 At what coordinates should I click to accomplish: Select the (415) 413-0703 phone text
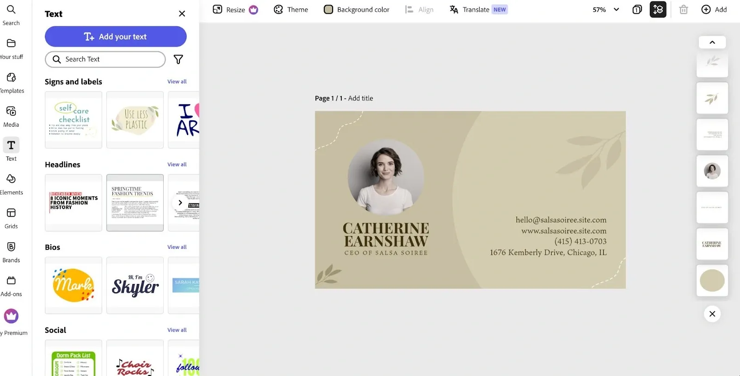(x=580, y=241)
